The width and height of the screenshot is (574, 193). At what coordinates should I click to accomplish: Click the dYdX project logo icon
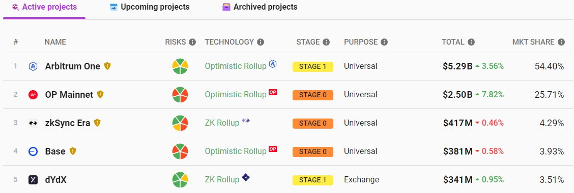(33, 179)
